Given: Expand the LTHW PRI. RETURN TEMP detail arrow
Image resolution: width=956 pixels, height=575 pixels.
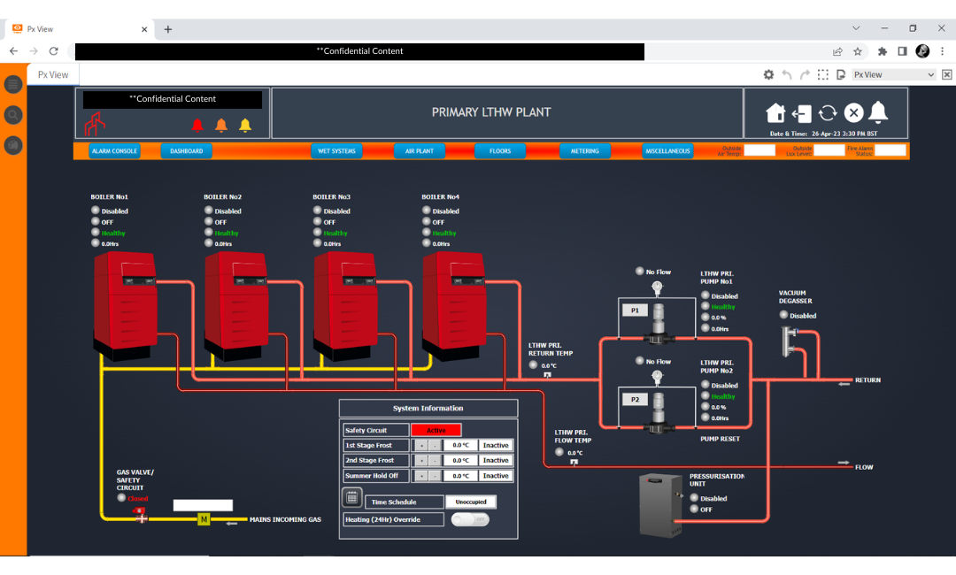Looking at the screenshot, I should click(548, 375).
